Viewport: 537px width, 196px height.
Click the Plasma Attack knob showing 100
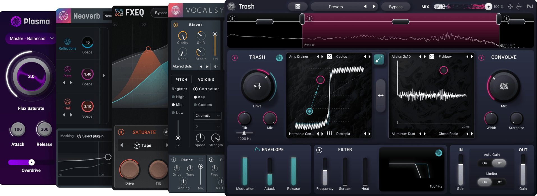pyautogui.click(x=18, y=129)
